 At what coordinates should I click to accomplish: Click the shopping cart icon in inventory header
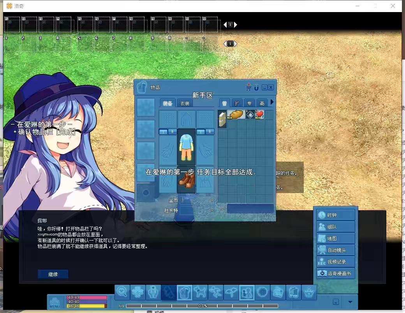[x=248, y=87]
